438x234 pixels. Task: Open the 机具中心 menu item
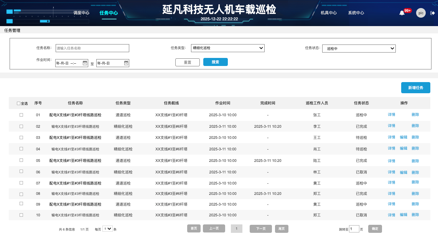[x=329, y=13]
